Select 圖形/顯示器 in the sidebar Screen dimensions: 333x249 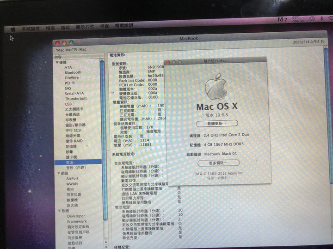coord(75,125)
